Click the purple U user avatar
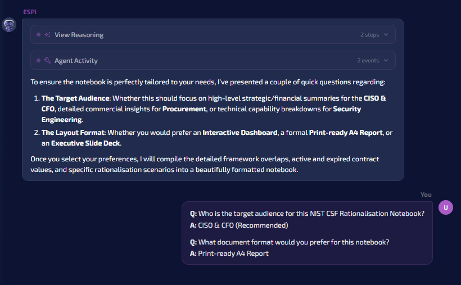Screen dimensions: 461x285 [x=446, y=207]
